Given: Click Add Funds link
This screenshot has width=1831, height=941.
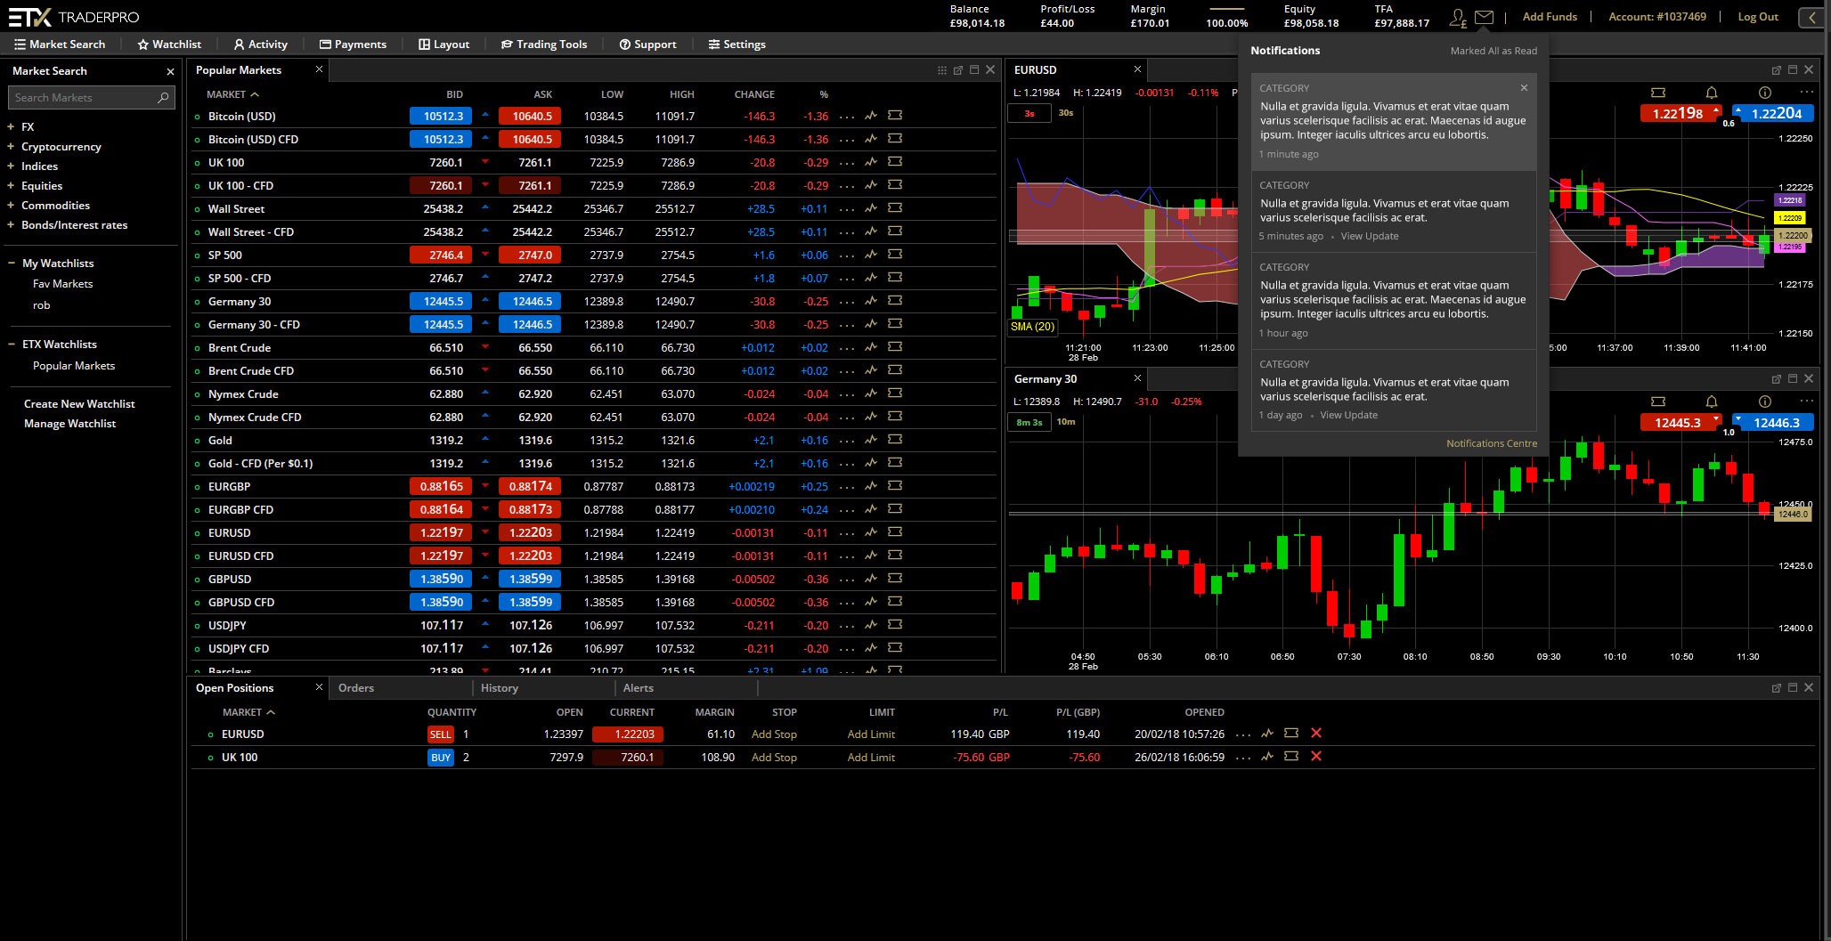Looking at the screenshot, I should click(x=1550, y=17).
